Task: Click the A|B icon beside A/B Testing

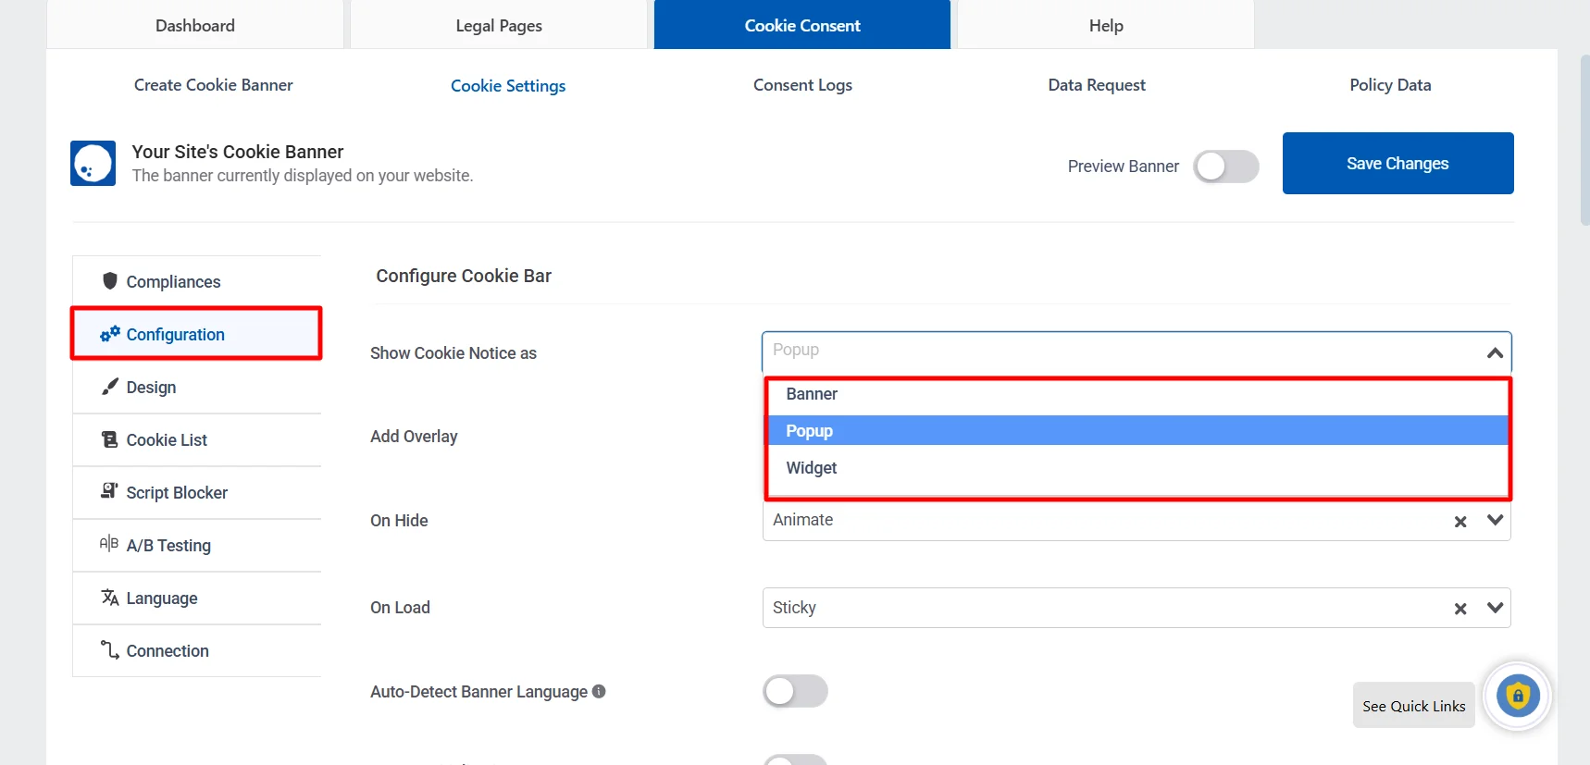Action: [109, 543]
